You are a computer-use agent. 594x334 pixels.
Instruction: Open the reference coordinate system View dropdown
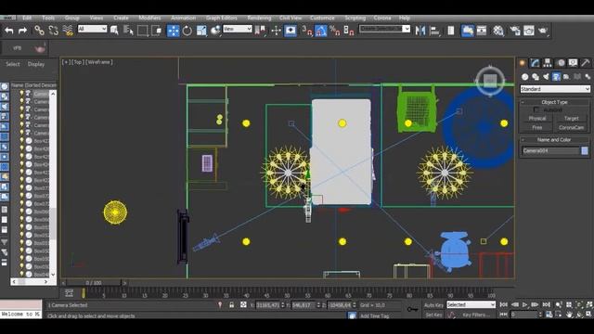[238, 29]
